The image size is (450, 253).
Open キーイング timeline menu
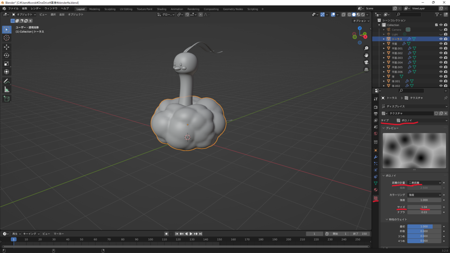(31, 234)
